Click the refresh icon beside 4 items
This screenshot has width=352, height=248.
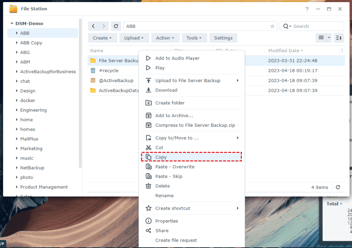pos(338,187)
